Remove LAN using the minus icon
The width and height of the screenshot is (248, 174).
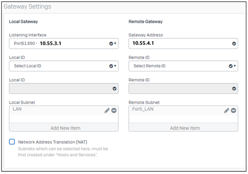[x=114, y=110]
